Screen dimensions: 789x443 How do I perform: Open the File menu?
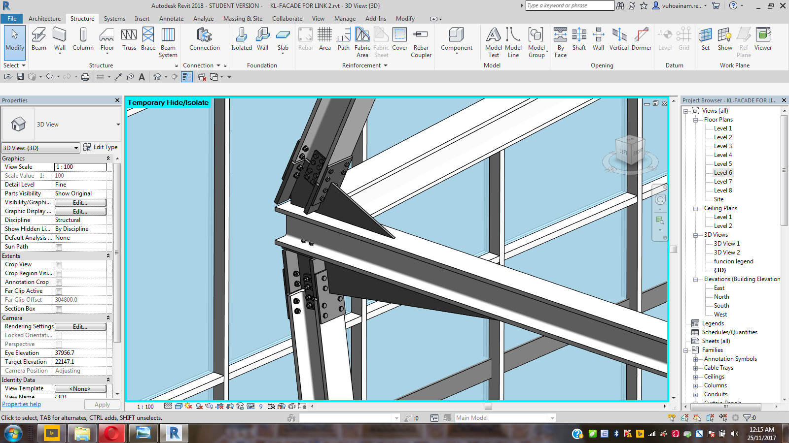12,19
